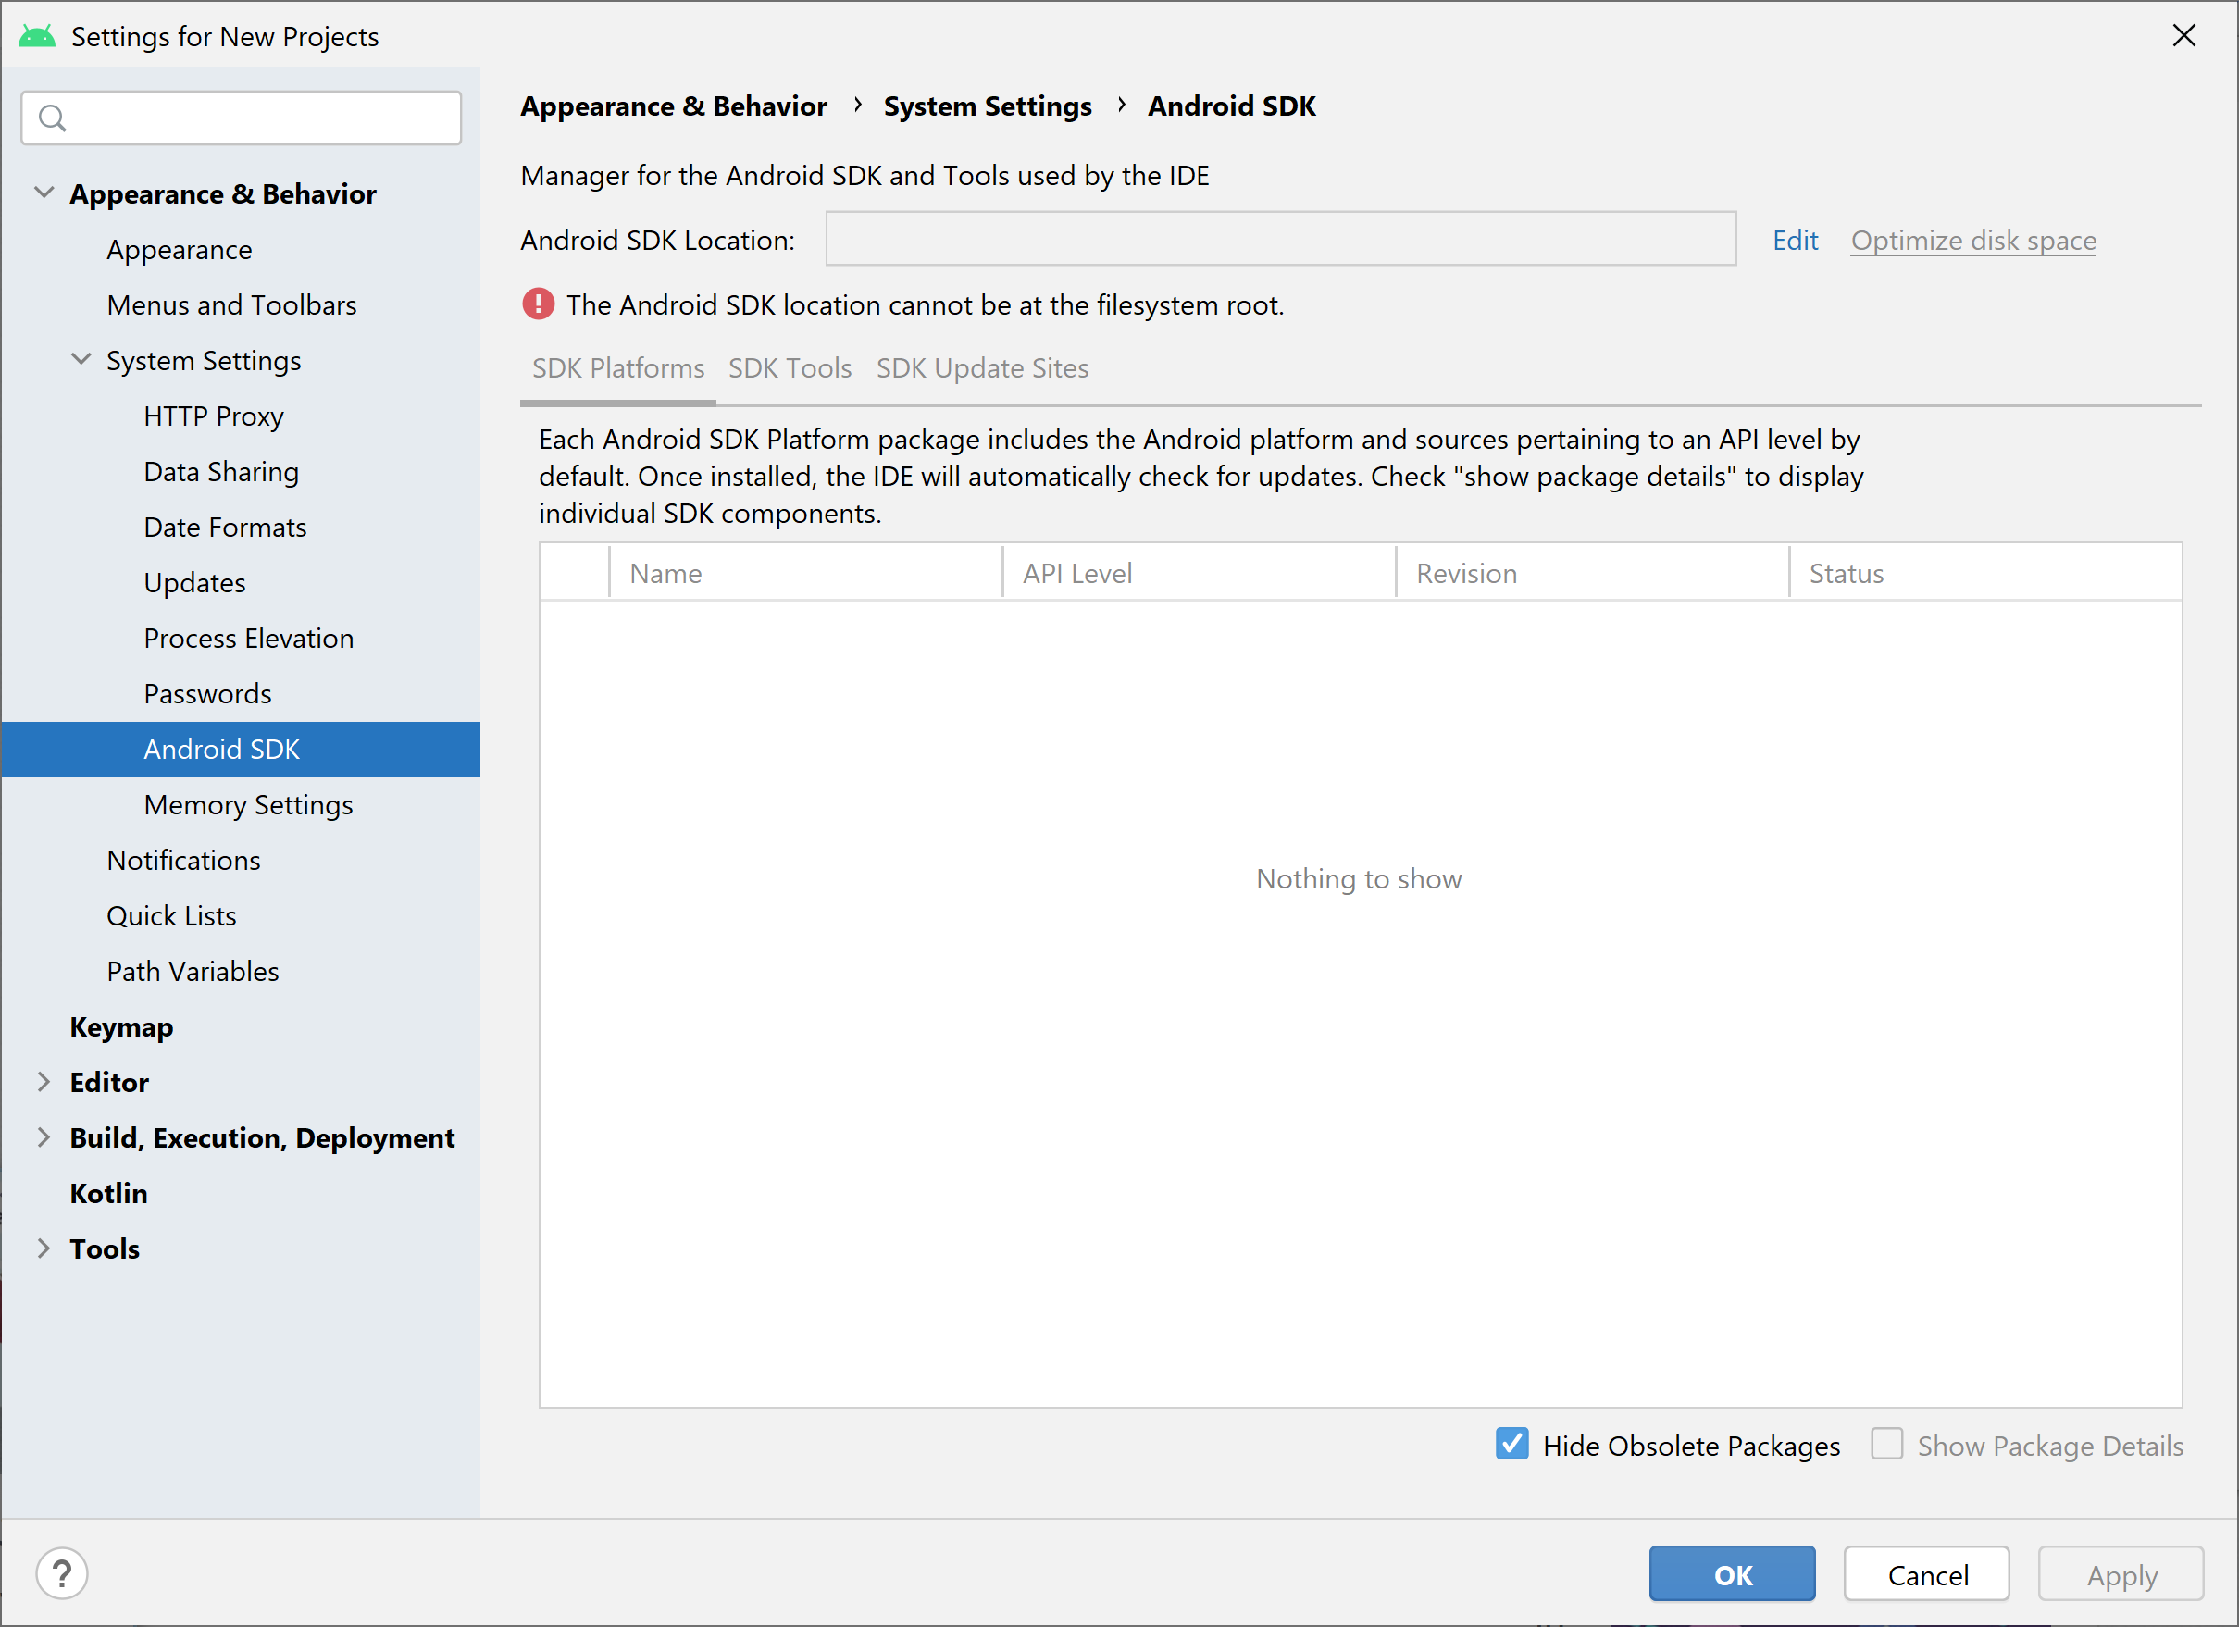Click the red error warning icon
2239x1627 pixels.
click(x=538, y=304)
